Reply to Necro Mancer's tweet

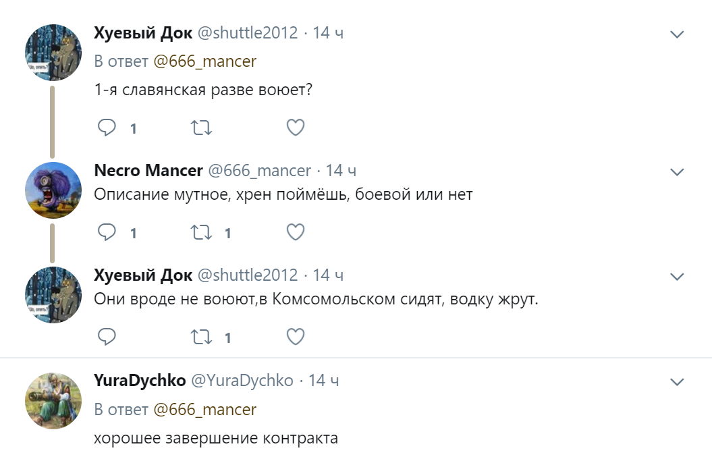tap(107, 233)
